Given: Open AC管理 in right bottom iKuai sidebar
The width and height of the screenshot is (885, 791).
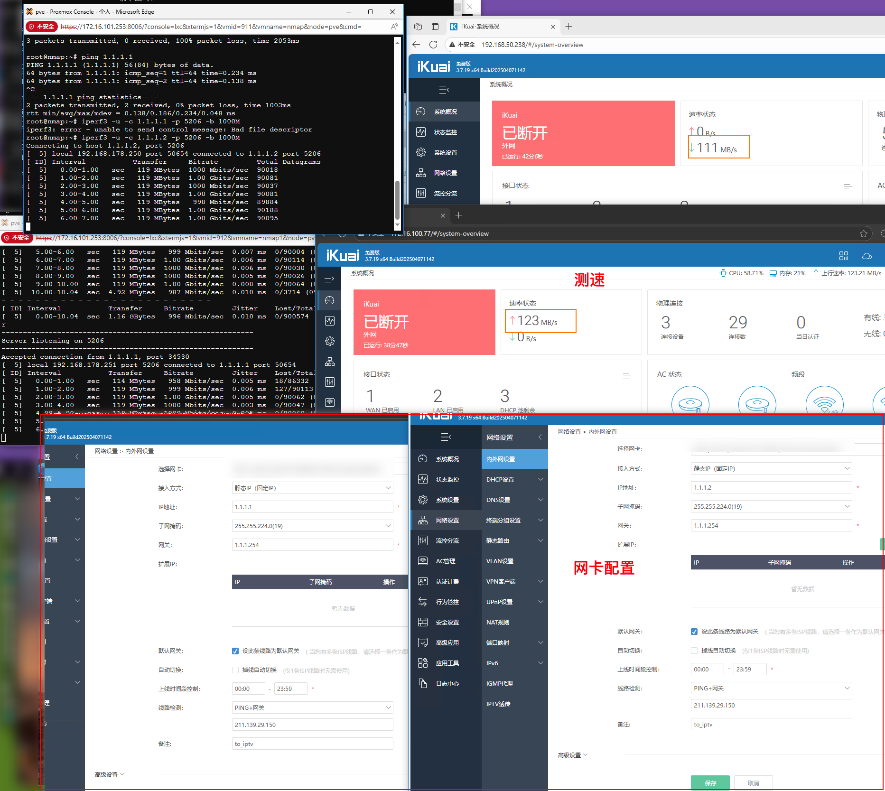Looking at the screenshot, I should 446,561.
